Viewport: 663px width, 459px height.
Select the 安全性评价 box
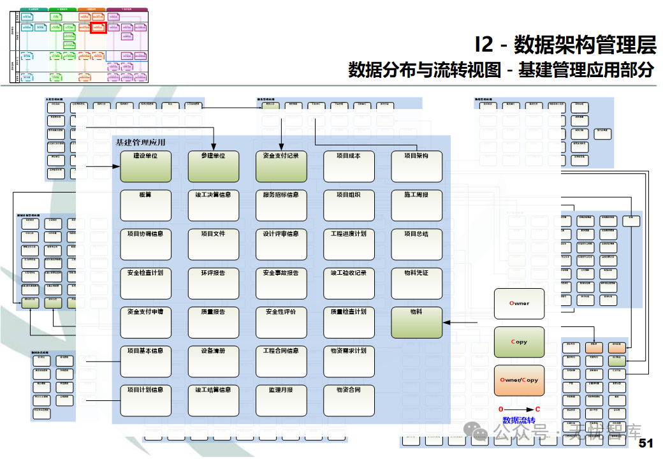(281, 323)
